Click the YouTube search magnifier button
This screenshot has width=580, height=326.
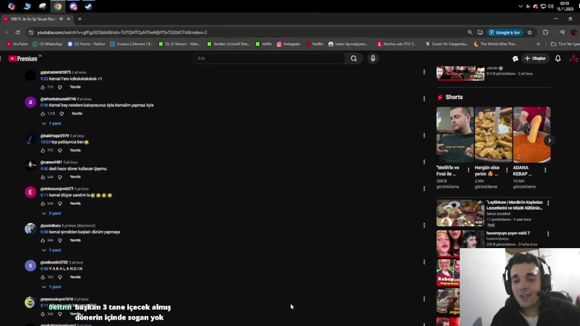click(x=353, y=58)
